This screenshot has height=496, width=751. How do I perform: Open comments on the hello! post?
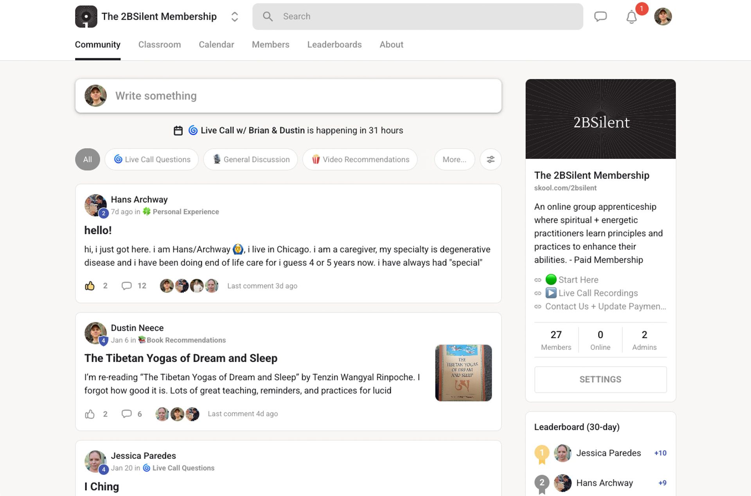coord(127,286)
